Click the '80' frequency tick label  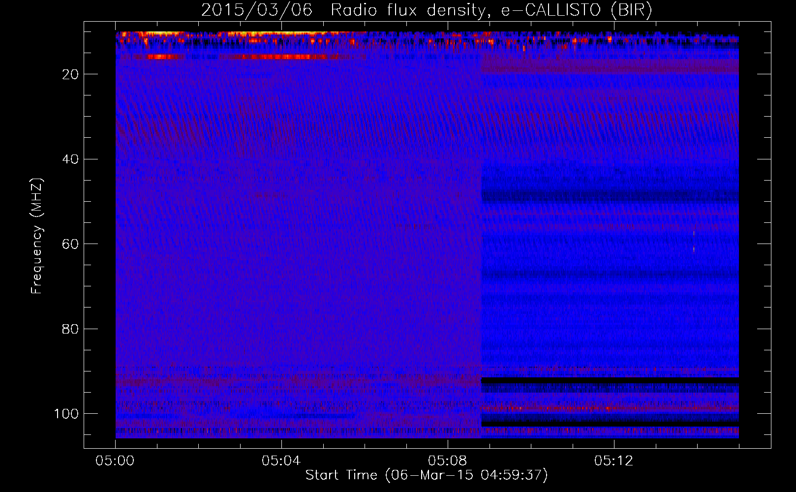(x=70, y=329)
